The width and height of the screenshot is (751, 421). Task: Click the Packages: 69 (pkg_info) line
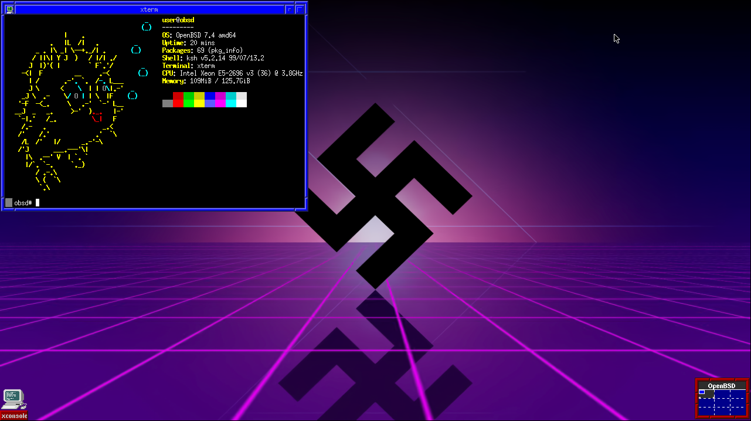pos(202,50)
